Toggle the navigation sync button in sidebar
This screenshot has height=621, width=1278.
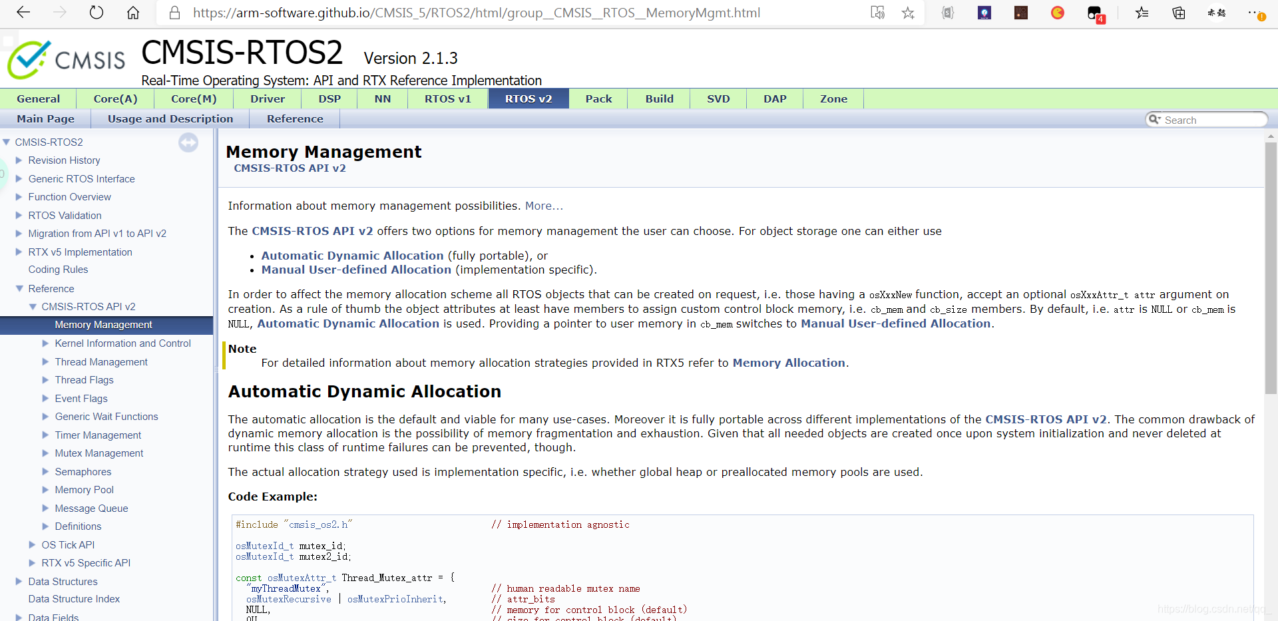188,142
